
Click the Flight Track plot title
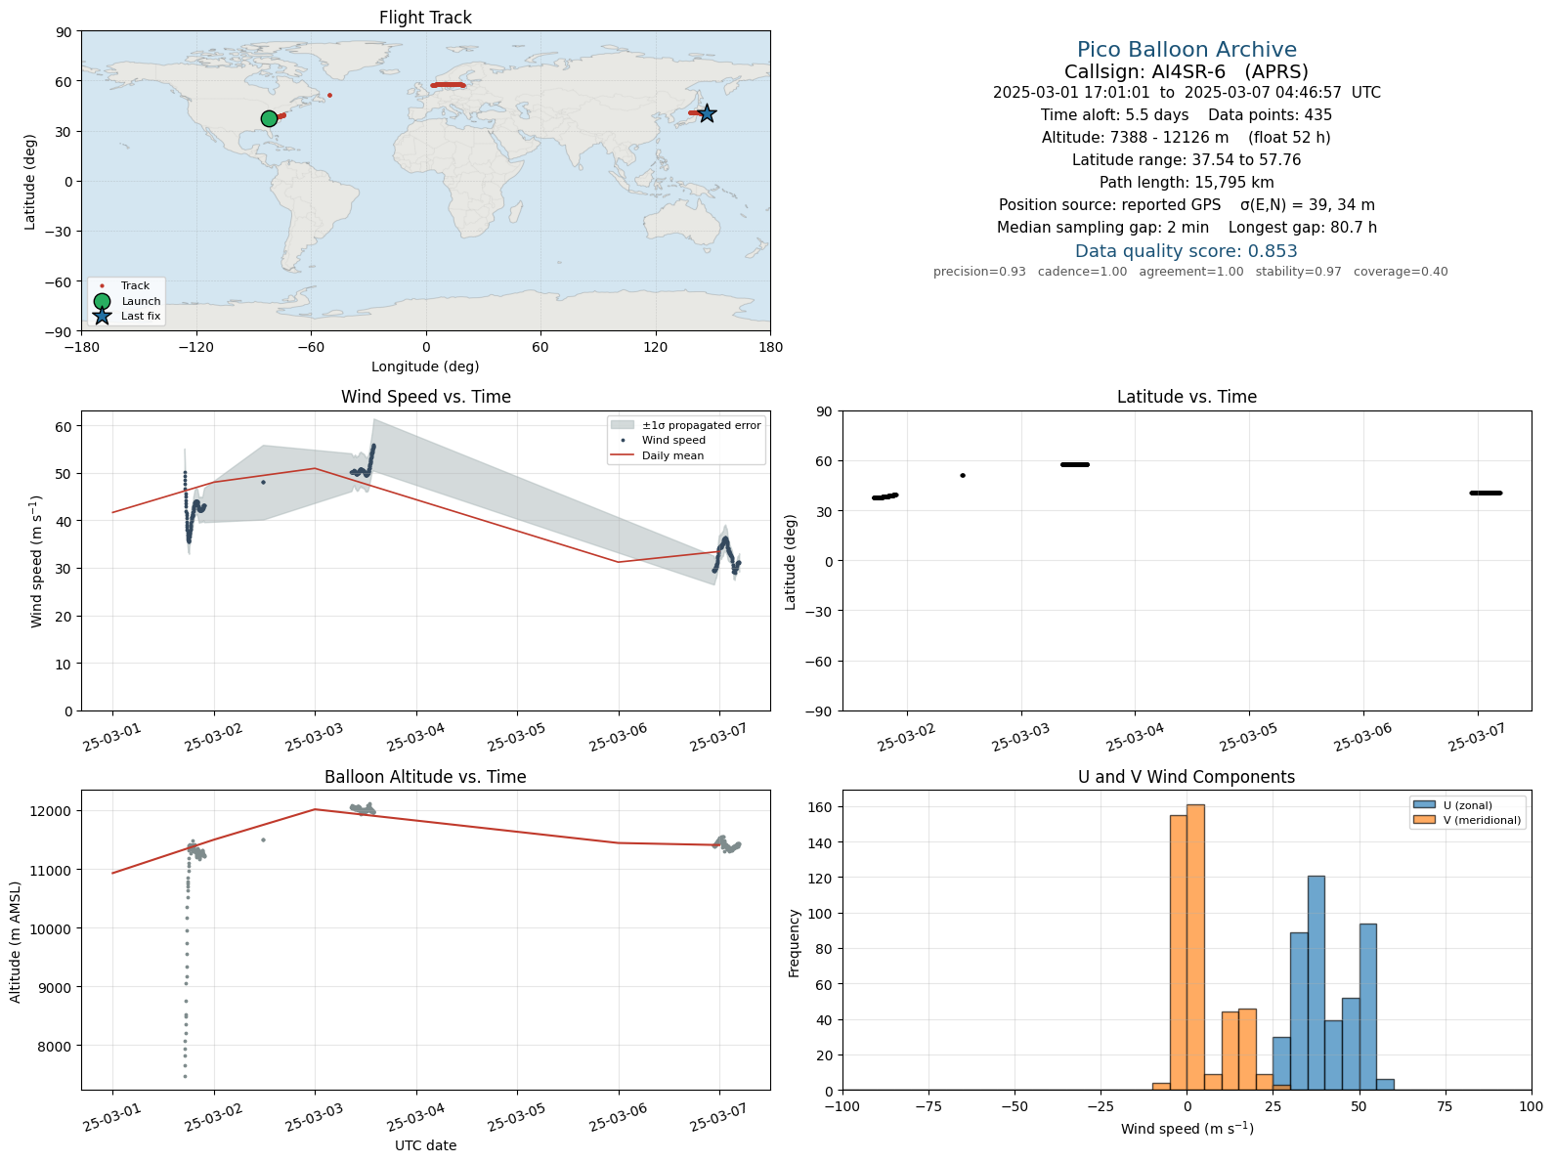(x=425, y=18)
